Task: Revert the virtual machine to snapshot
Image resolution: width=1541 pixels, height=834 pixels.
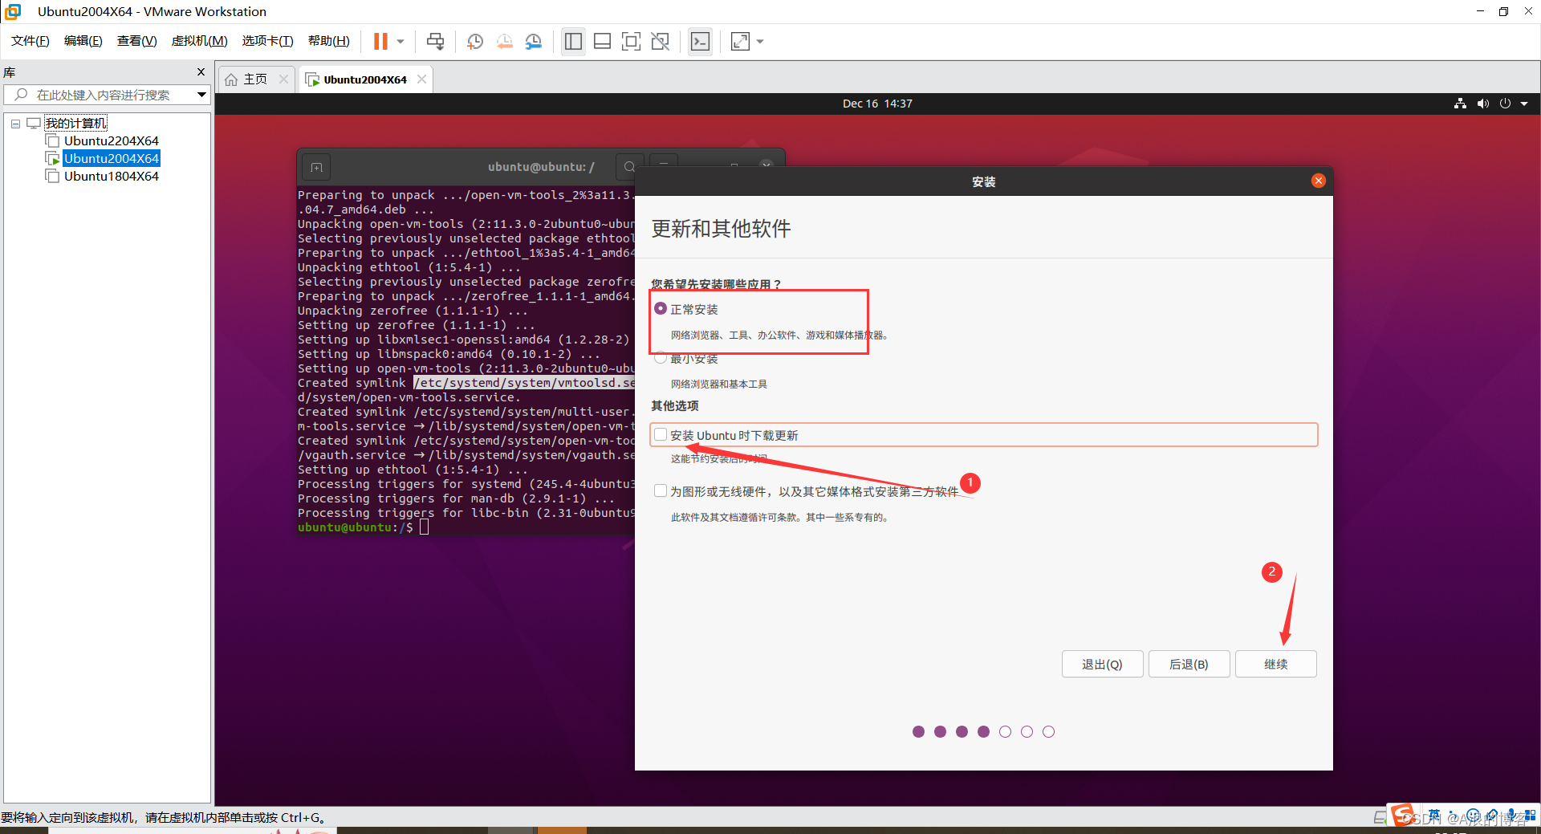Action: [x=504, y=41]
